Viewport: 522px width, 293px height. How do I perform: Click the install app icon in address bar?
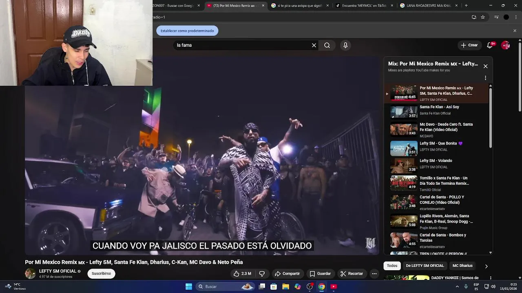474,17
